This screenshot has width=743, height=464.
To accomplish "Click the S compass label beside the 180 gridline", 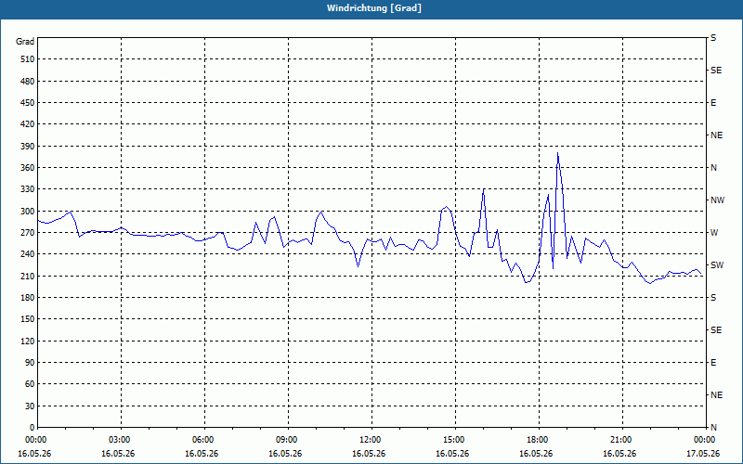I will tap(713, 298).
